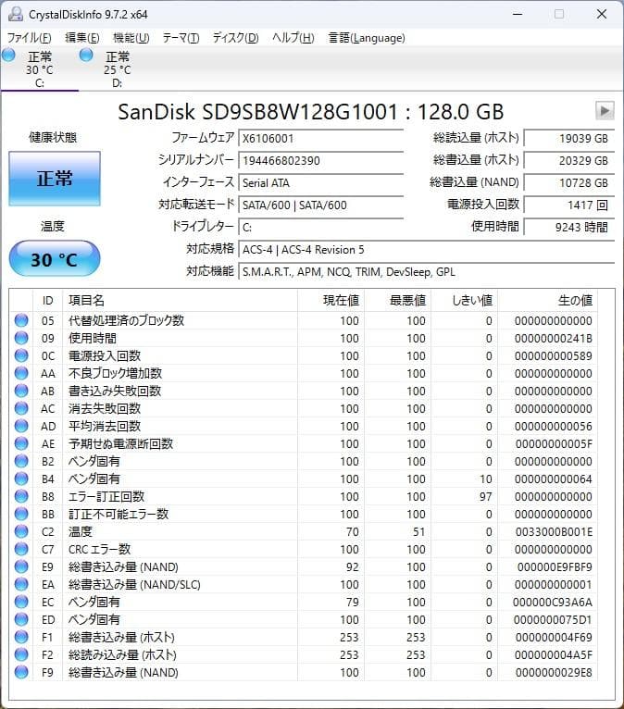Click the drive letter field C:

[321, 227]
